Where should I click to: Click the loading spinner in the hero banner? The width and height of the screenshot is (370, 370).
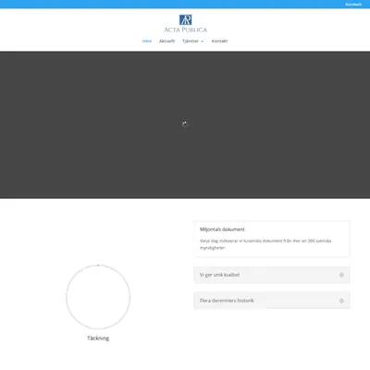click(x=185, y=125)
